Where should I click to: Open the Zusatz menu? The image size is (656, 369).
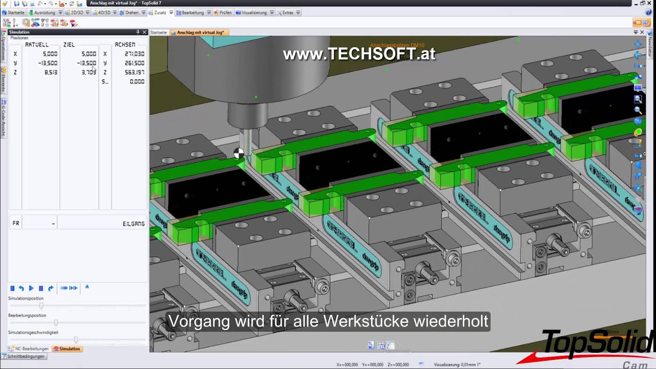pos(157,12)
